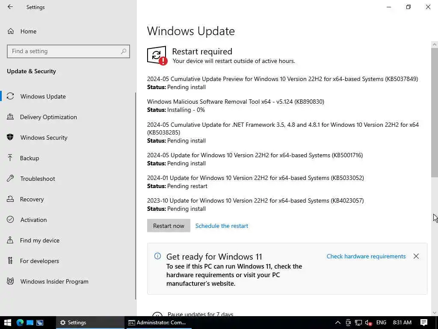Open Troubleshoot settings
The height and width of the screenshot is (329, 438).
(38, 179)
